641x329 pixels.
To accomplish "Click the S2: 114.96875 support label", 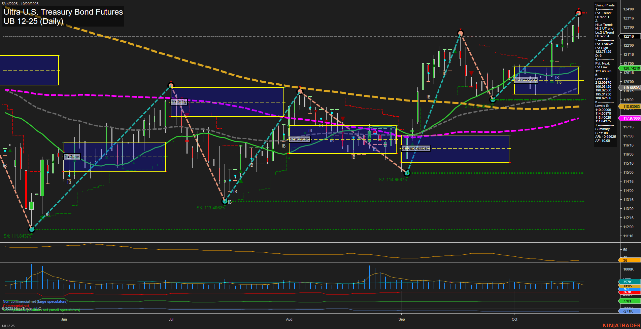I will (392, 179).
